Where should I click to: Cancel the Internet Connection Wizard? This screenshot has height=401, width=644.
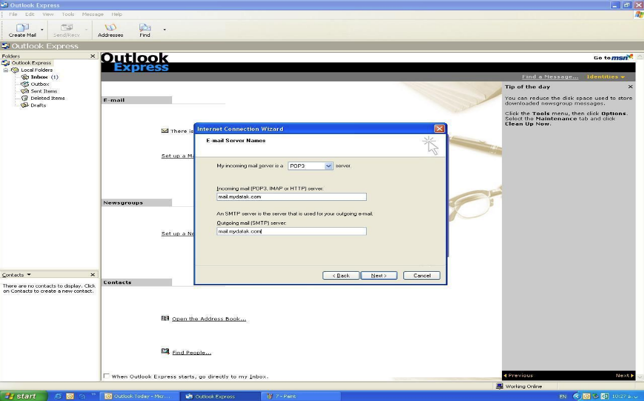click(x=421, y=275)
